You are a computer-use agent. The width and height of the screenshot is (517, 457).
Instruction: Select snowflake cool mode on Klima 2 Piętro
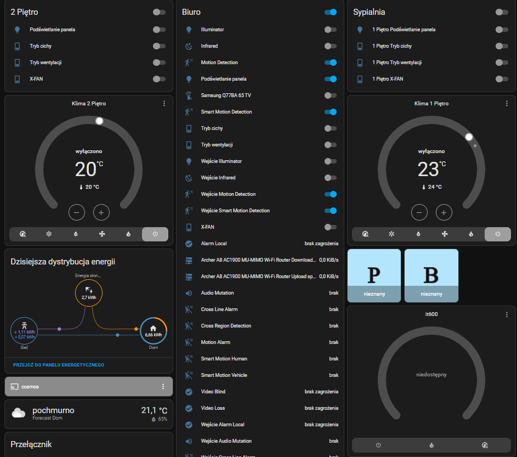click(x=49, y=234)
